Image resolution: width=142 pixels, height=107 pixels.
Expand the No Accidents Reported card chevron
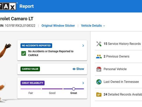pyautogui.click(x=83, y=46)
